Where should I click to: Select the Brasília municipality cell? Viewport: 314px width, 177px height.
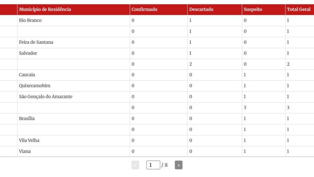click(27, 118)
